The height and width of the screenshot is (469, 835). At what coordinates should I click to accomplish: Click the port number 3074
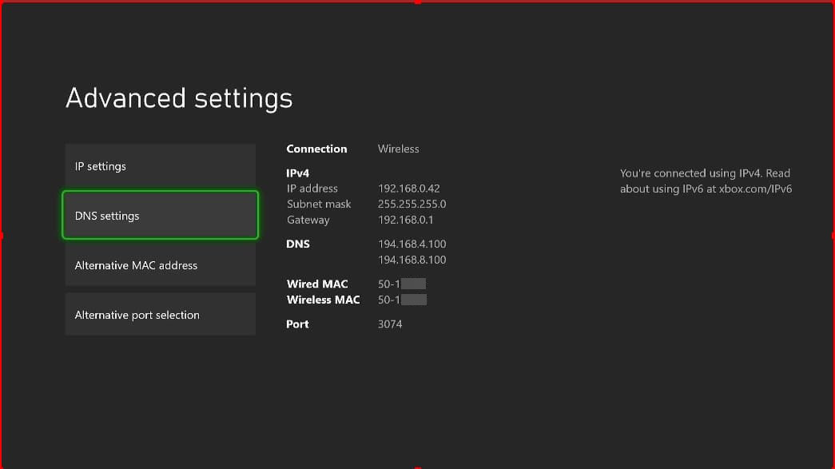coord(390,324)
